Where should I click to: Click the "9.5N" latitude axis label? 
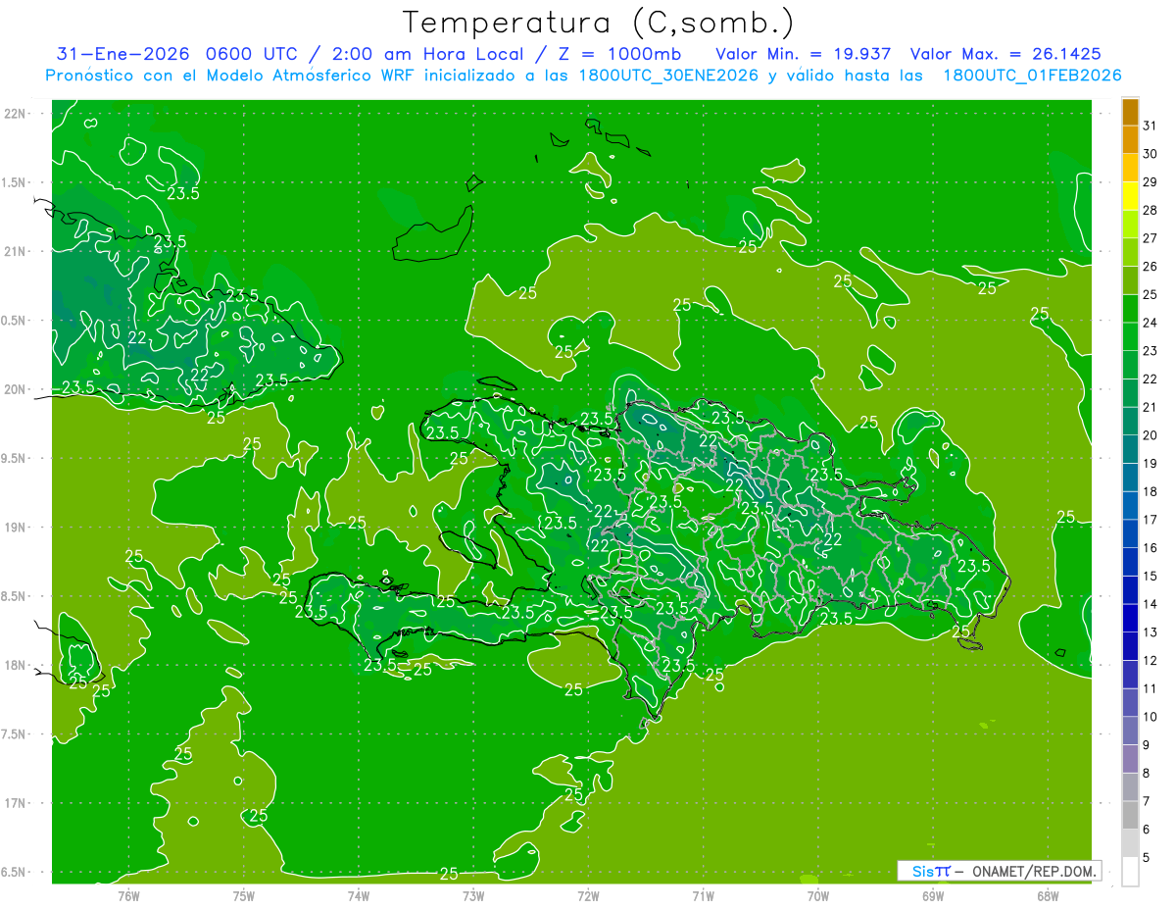tap(14, 459)
